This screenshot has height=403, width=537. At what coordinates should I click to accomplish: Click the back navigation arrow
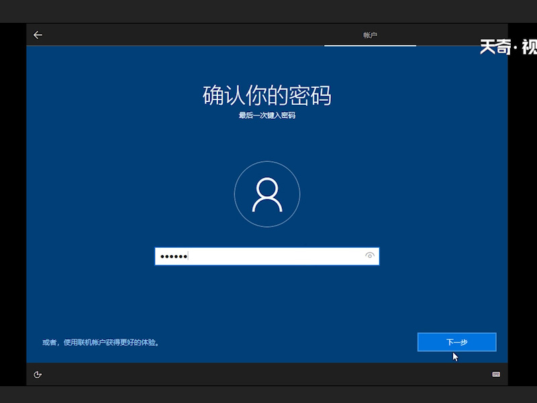point(38,35)
